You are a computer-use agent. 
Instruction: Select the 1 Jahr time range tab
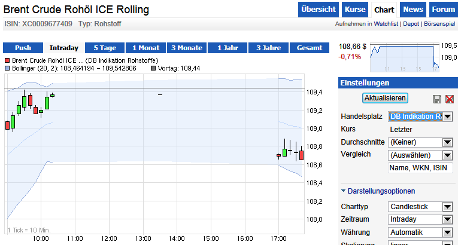pos(228,48)
